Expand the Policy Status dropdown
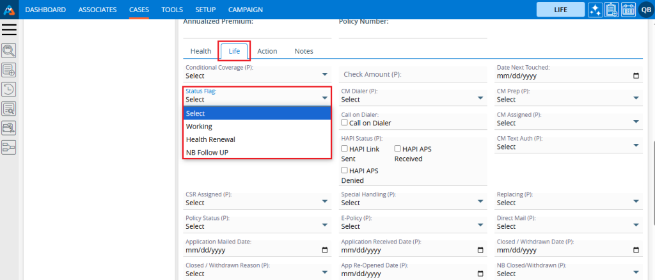The width and height of the screenshot is (655, 280). point(257,226)
